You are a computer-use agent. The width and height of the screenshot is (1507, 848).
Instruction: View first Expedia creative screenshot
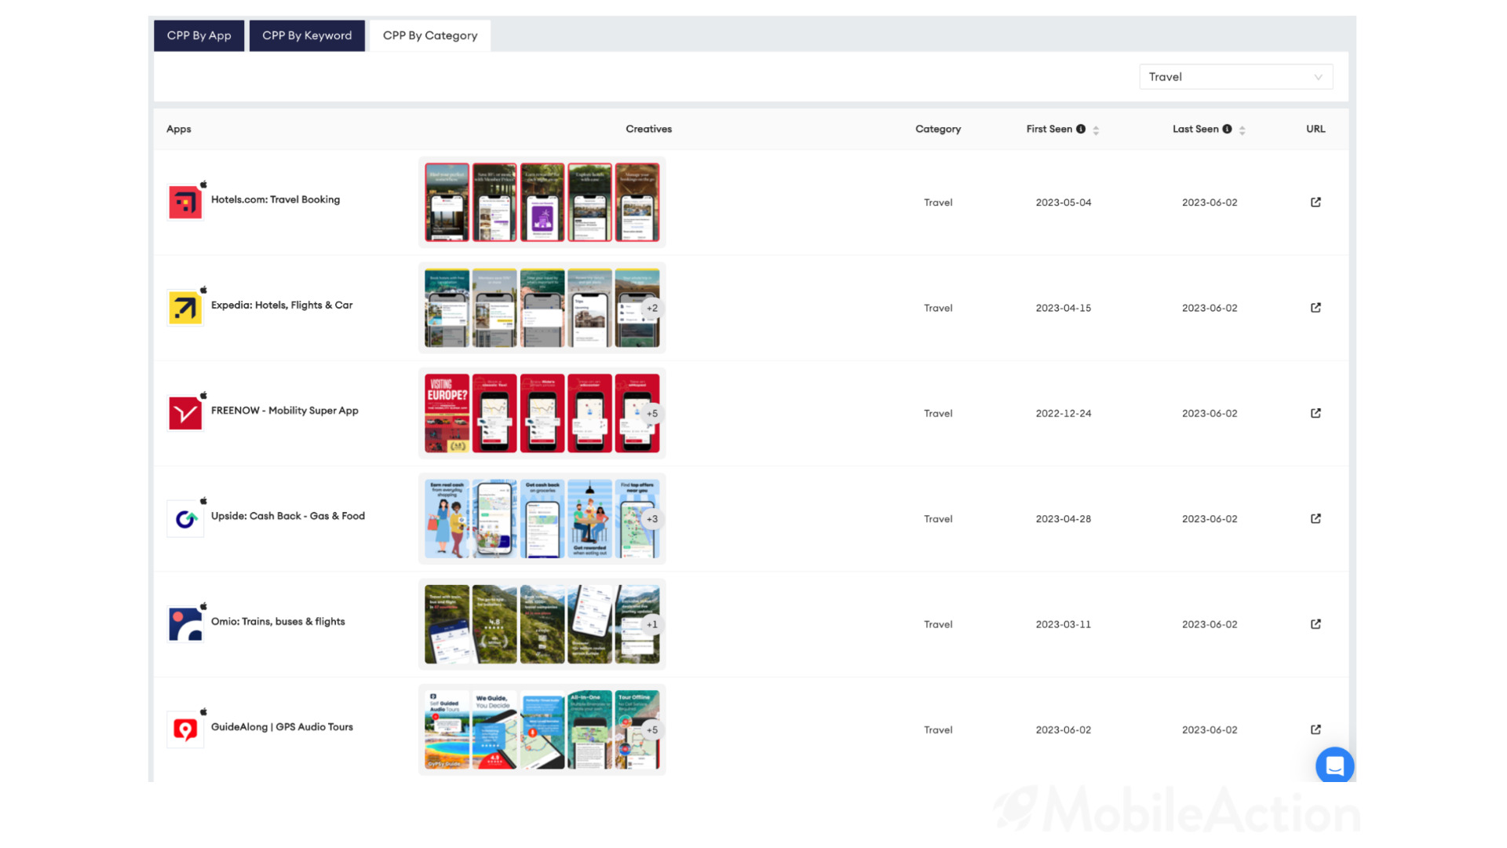(x=447, y=308)
